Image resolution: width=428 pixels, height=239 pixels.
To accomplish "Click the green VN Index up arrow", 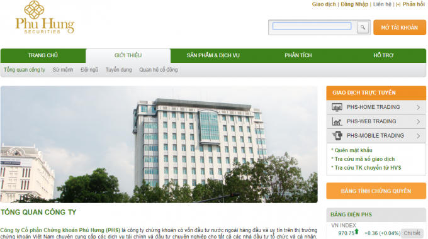I will coord(356,232).
